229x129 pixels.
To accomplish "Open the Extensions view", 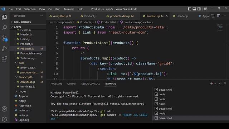I will point(4,59).
